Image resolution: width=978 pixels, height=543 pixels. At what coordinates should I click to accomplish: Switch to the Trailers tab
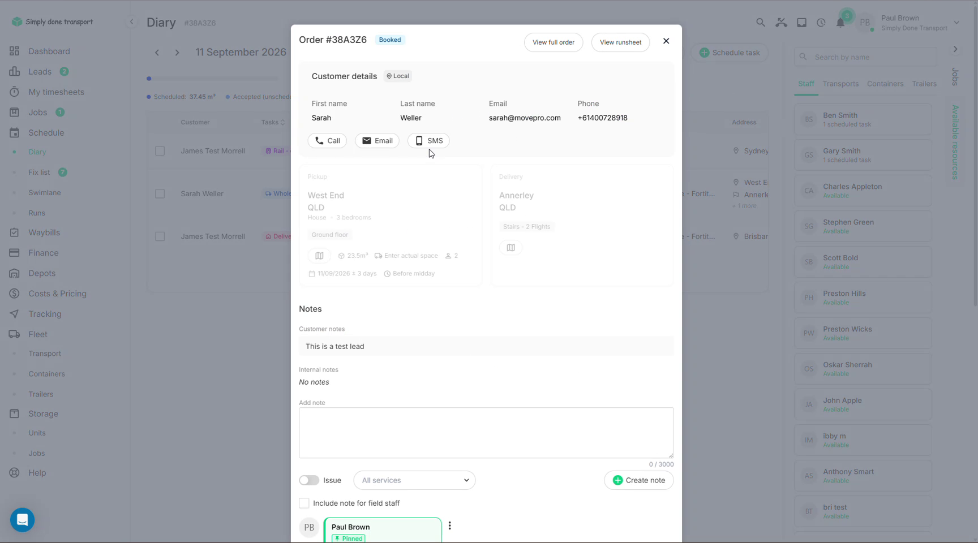924,84
